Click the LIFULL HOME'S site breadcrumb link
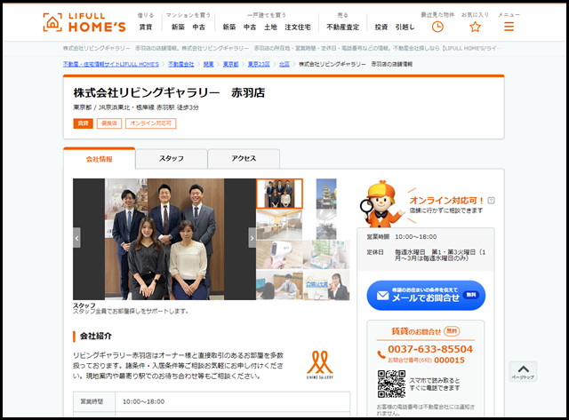The width and height of the screenshot is (569, 420). (x=111, y=64)
